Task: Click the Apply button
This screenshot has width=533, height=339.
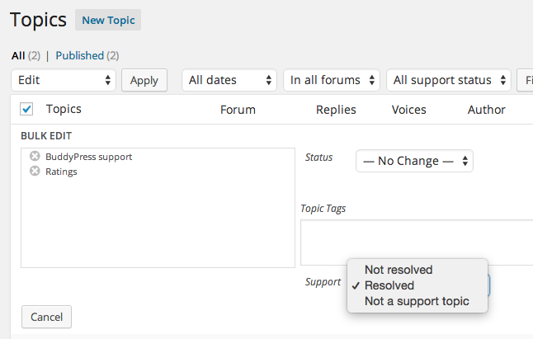Action: 144,80
